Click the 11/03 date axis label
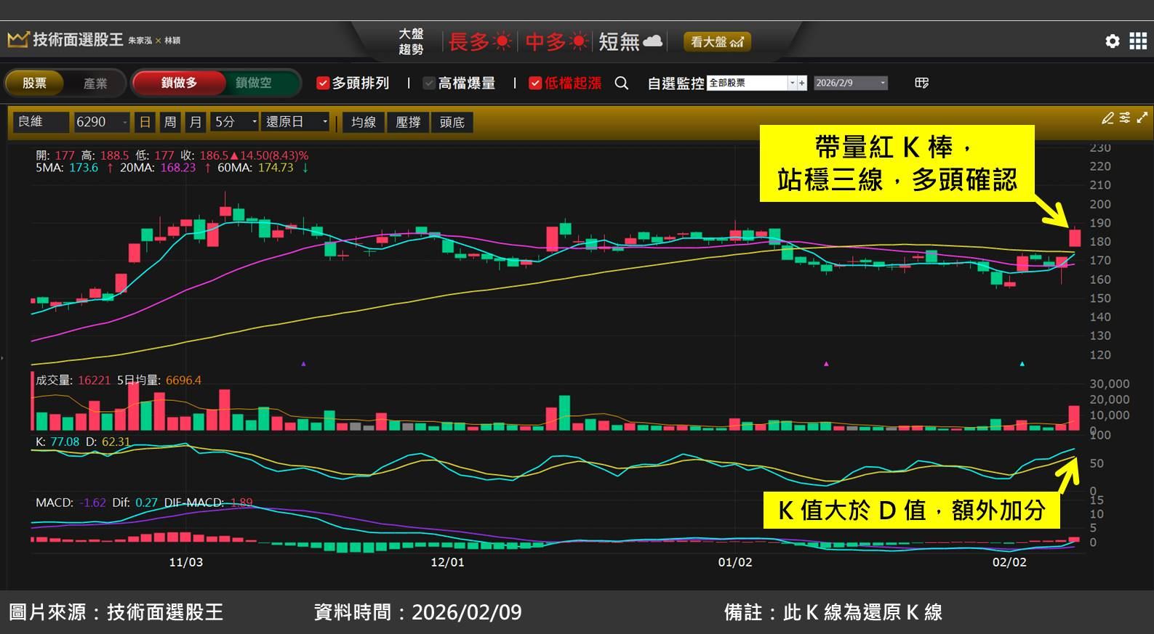 click(x=186, y=562)
